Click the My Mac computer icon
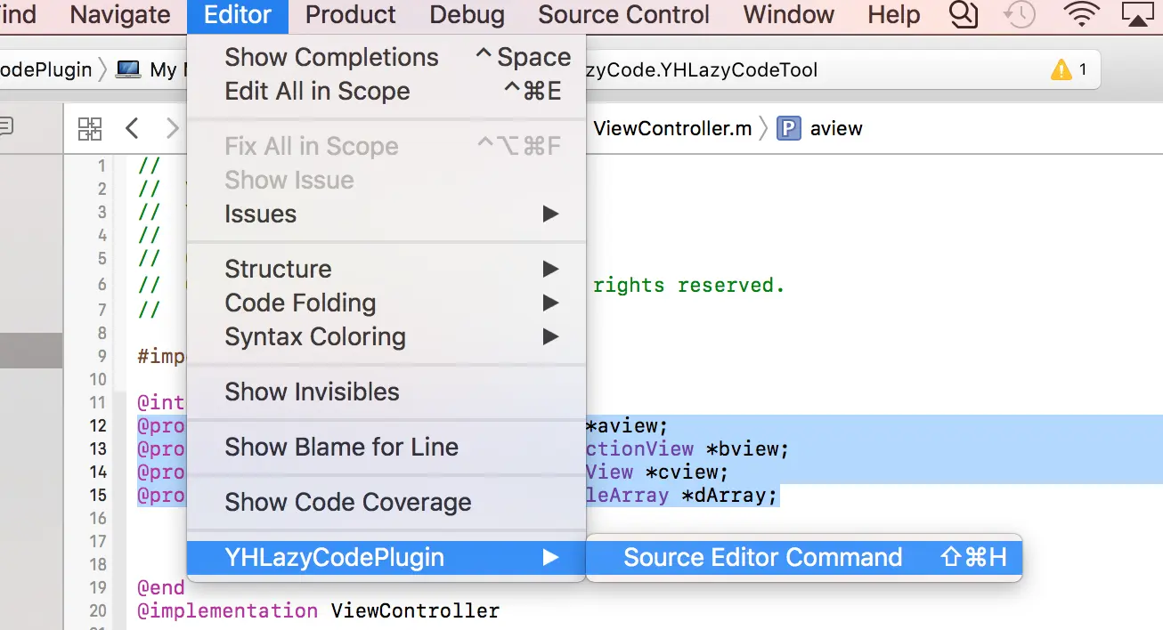This screenshot has height=630, width=1163. pos(128,69)
